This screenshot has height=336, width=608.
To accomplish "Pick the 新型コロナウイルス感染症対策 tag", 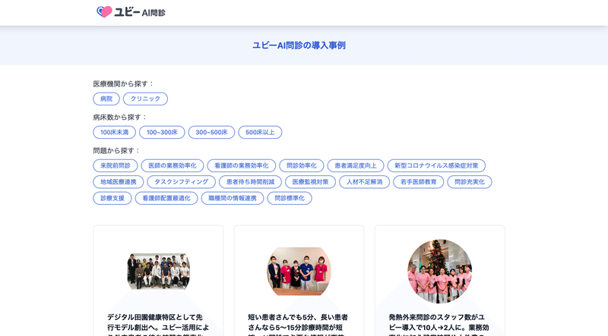I will click(x=436, y=165).
